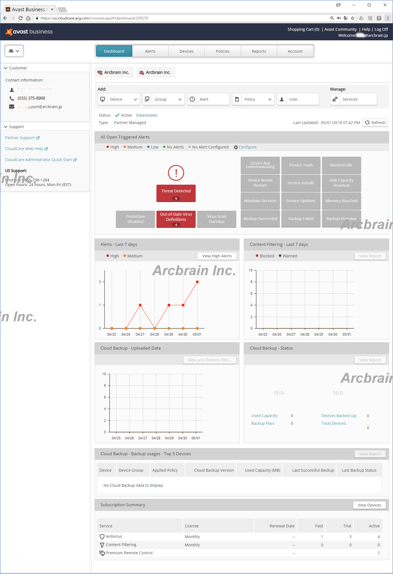
Task: Click the translate page icon
Action: pos(346,18)
